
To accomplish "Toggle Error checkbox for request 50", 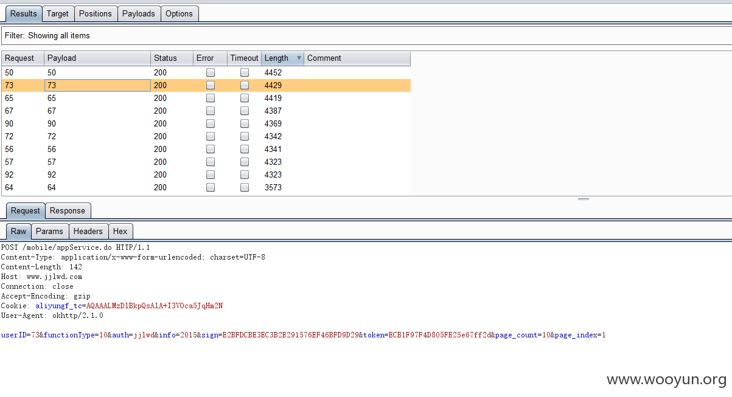I will point(211,72).
